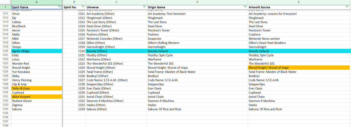Select the Nintendo Consoles (Other) cell
This screenshot has height=127, width=351.
click(116, 38)
